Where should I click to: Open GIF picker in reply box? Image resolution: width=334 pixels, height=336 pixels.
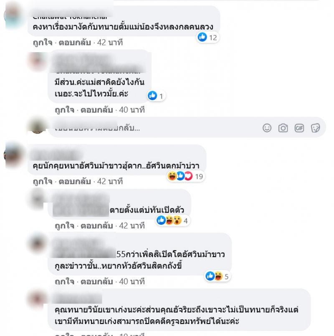coord(299,128)
